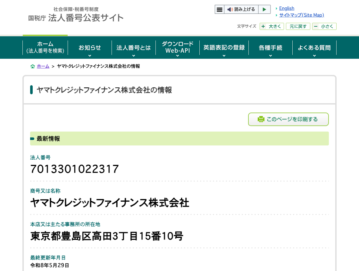
Task: Open the 英語表記の登録 menu
Action: click(x=224, y=48)
